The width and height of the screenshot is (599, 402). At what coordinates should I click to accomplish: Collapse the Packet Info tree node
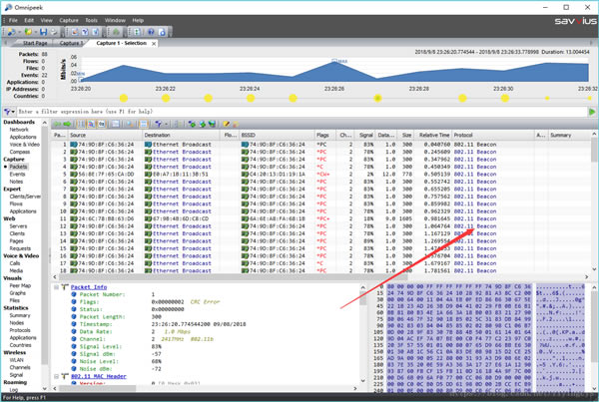(x=57, y=285)
